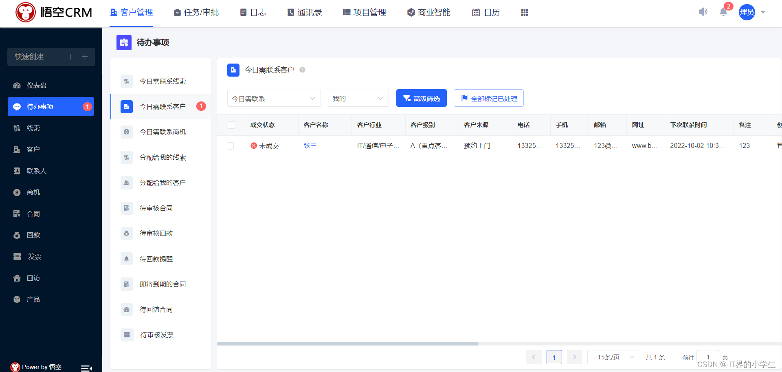
Task: Click the 待审核回款 icon
Action: click(x=127, y=233)
